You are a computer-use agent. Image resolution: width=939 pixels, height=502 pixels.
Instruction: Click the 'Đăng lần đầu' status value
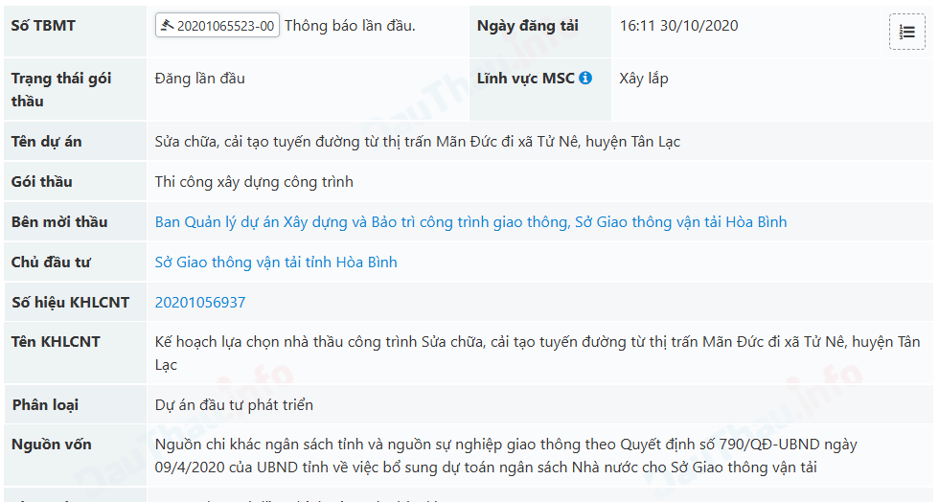click(200, 79)
